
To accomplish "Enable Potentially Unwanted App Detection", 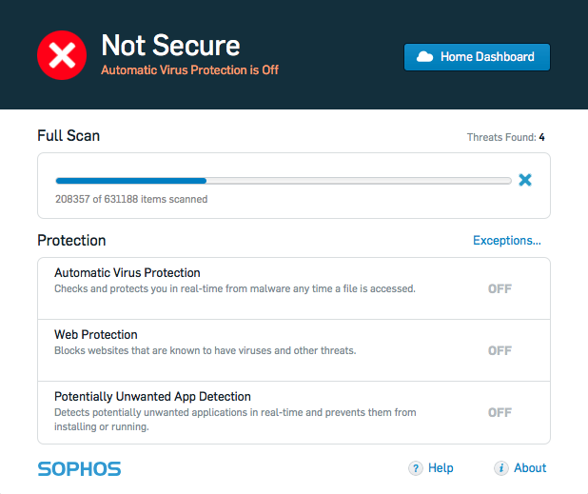I will 500,412.
